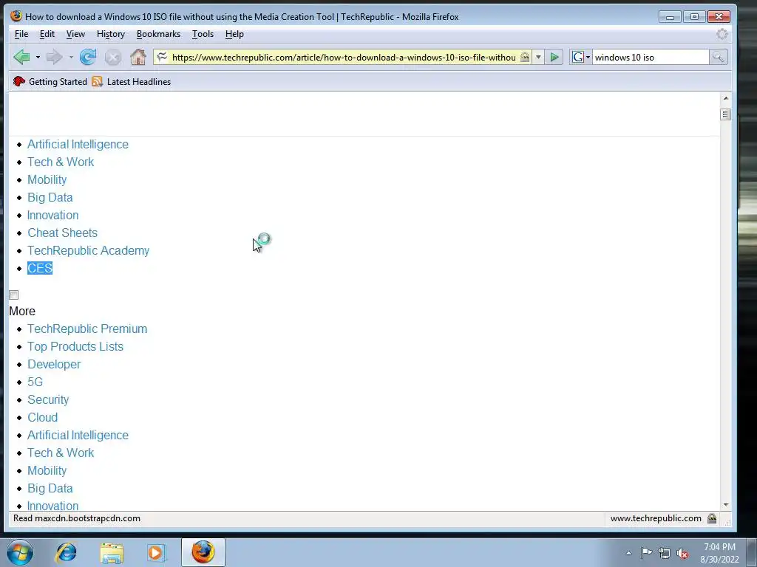Click the scrollbar down arrow
Viewport: 757px width, 567px height.
pyautogui.click(x=726, y=505)
